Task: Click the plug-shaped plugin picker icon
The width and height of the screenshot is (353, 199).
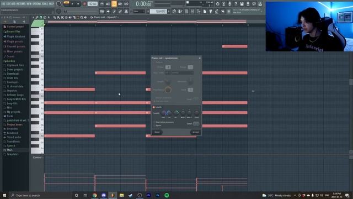Action: [211, 11]
